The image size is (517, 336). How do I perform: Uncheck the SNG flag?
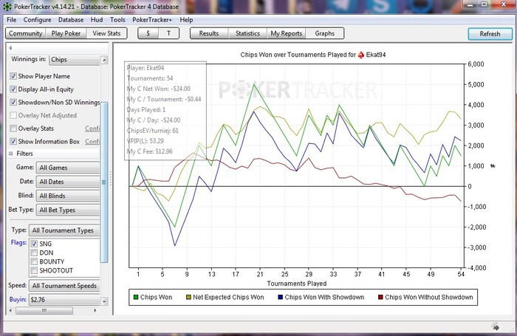click(x=34, y=244)
